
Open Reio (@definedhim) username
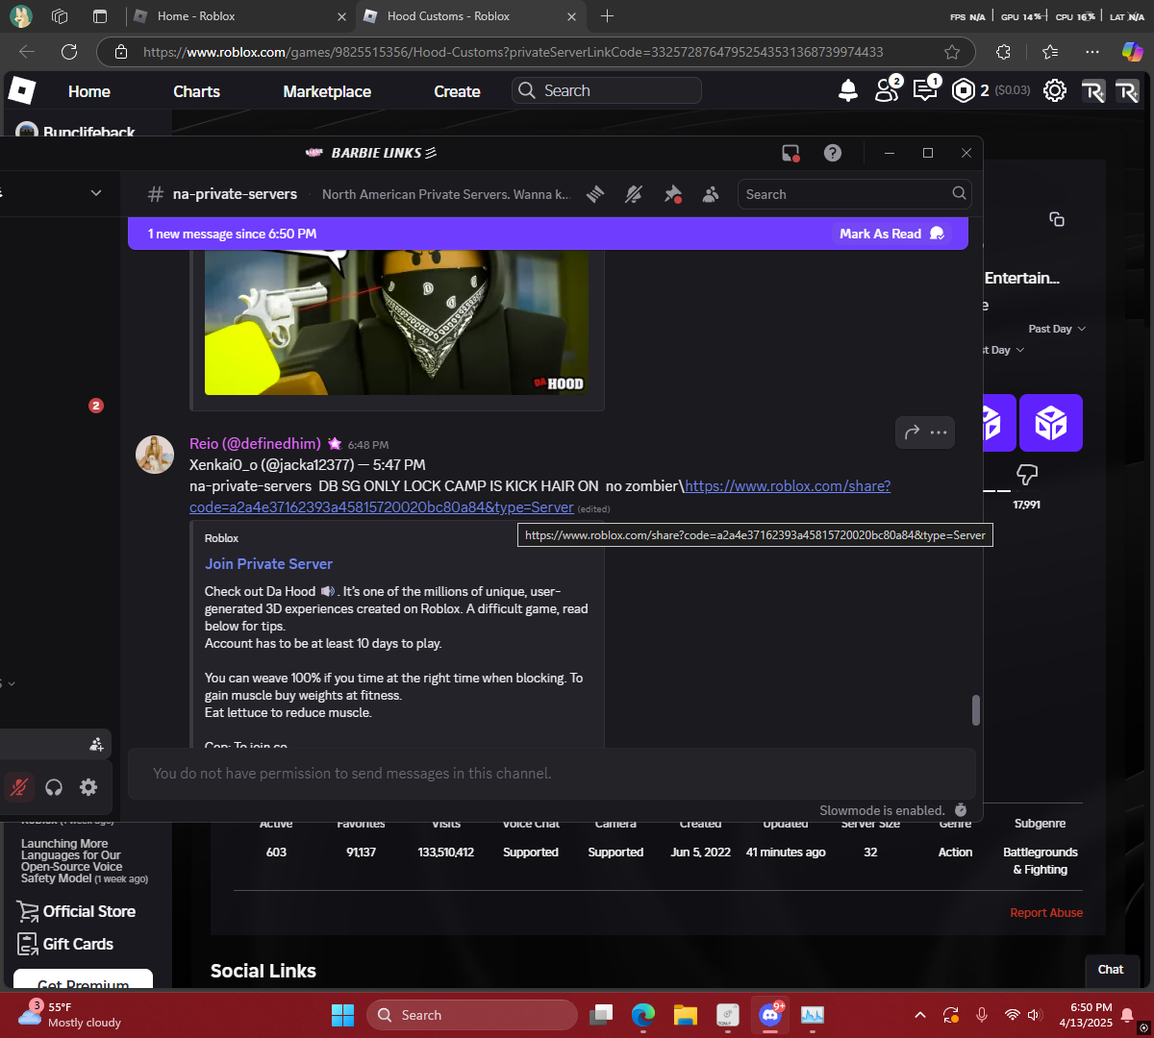pyautogui.click(x=255, y=444)
